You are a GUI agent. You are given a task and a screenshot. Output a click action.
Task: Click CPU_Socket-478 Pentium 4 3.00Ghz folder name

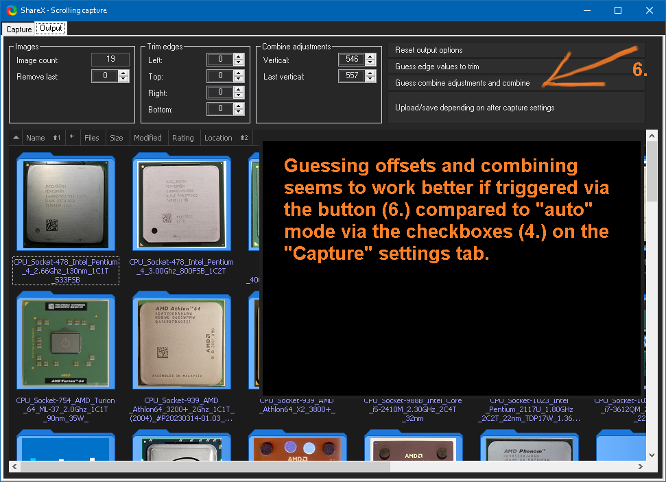click(181, 266)
